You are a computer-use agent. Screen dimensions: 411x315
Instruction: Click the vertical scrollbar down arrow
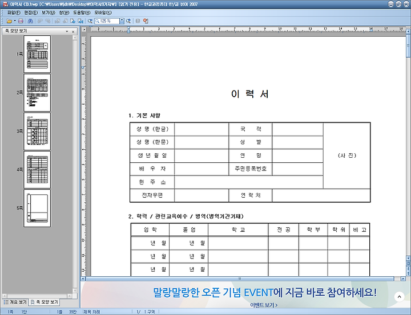[408, 258]
